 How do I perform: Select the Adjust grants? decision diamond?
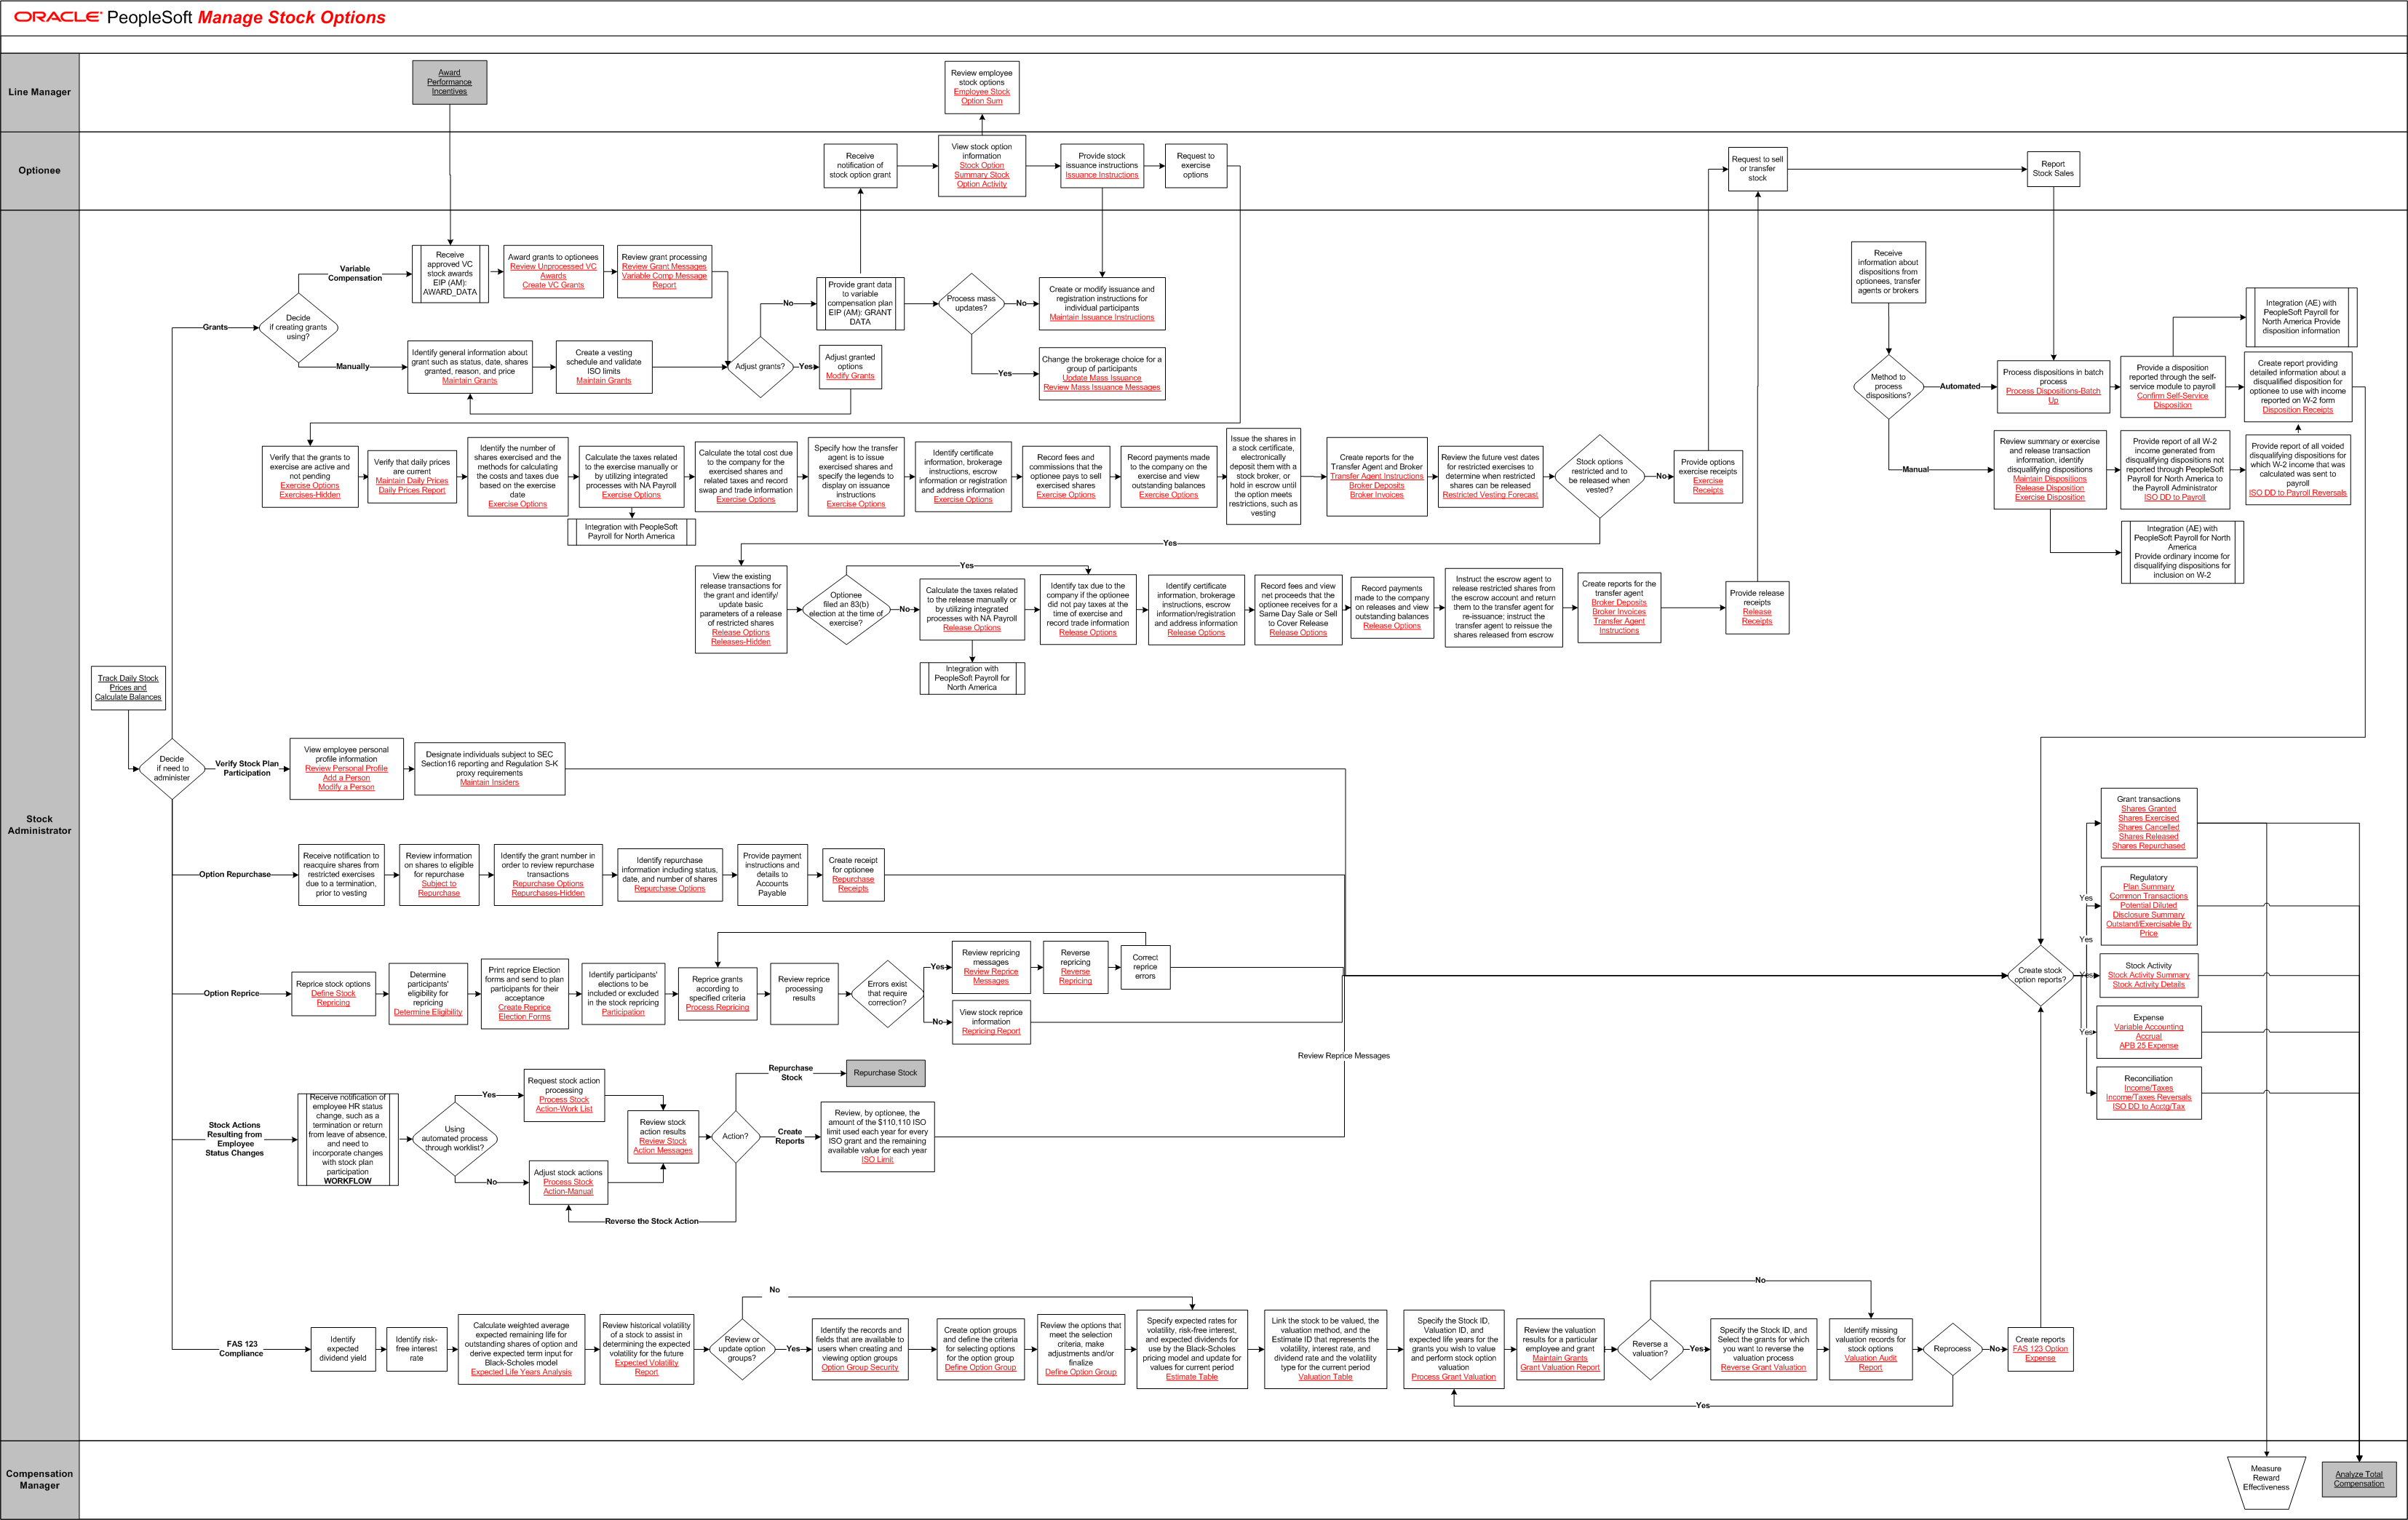pyautogui.click(x=759, y=366)
